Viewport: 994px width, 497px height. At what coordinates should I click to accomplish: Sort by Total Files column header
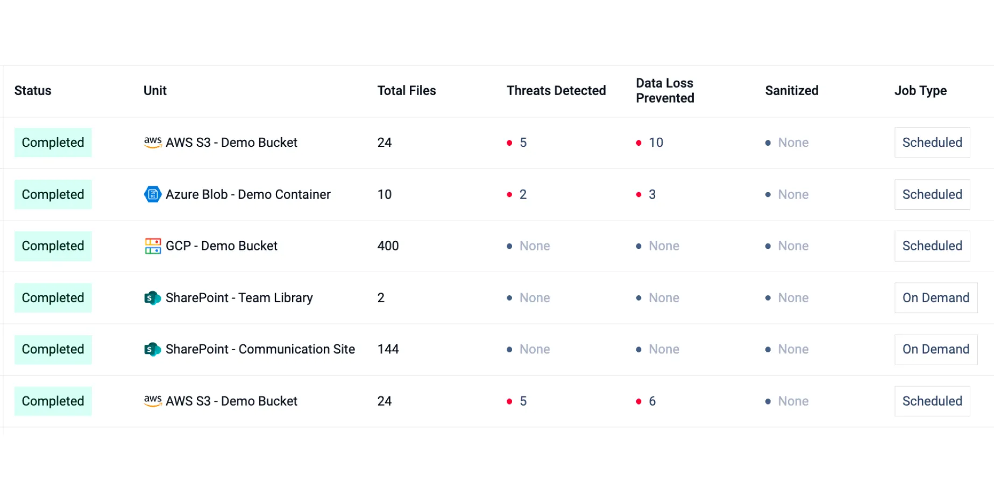[x=407, y=90]
